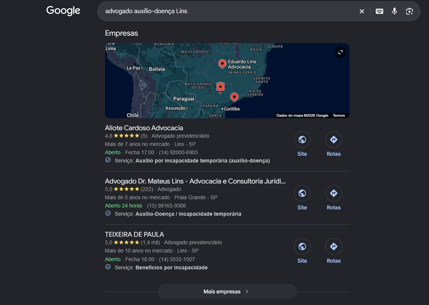The height and width of the screenshot is (305, 429).
Task: Open TEIXEIRA DE PAULA website icon
Action: [x=302, y=246]
